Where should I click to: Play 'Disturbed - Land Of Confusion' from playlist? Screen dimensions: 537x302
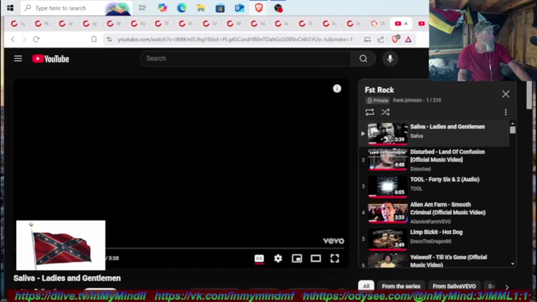pos(435,160)
